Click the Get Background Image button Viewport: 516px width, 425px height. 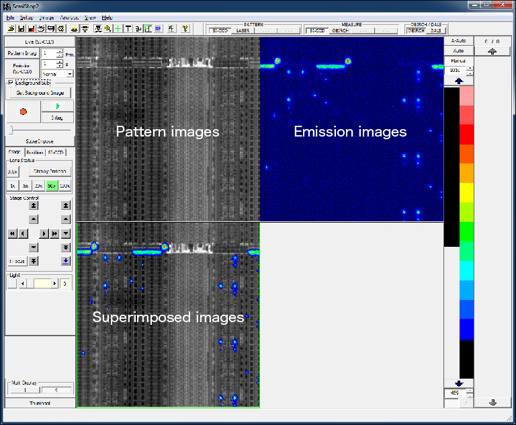click(x=40, y=92)
